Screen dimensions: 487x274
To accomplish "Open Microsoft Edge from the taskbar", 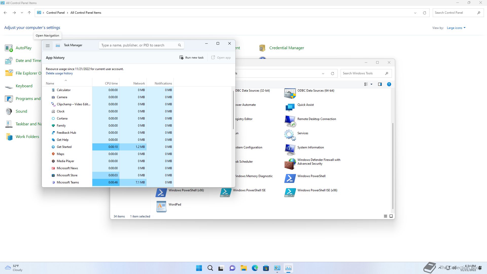I will tap(255, 268).
